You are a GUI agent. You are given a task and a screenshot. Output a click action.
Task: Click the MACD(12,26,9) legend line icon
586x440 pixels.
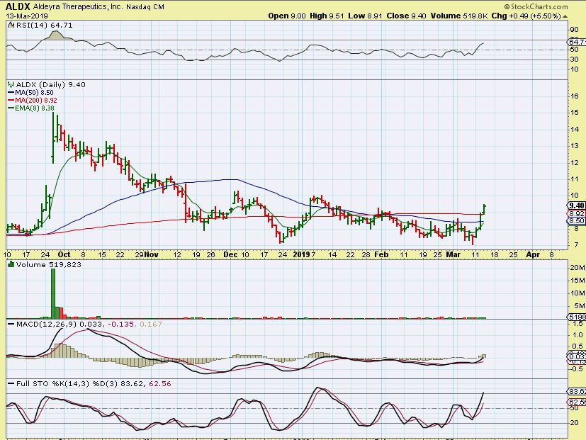(x=9, y=324)
